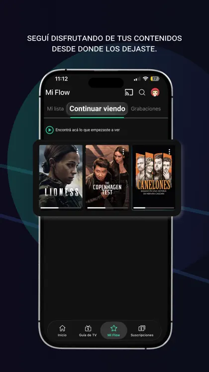Screen dimensions: 209x372
Task: Tap 'Encontrá acá lo que empezaste a ver'
Action: click(x=88, y=130)
